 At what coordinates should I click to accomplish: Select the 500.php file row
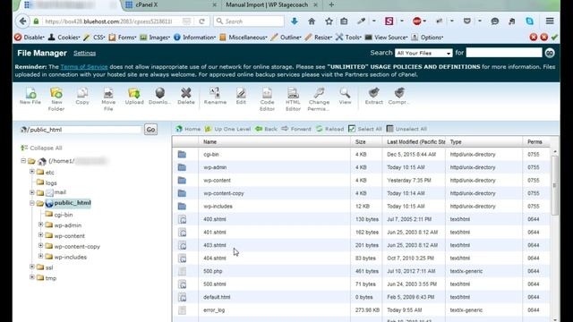361,271
